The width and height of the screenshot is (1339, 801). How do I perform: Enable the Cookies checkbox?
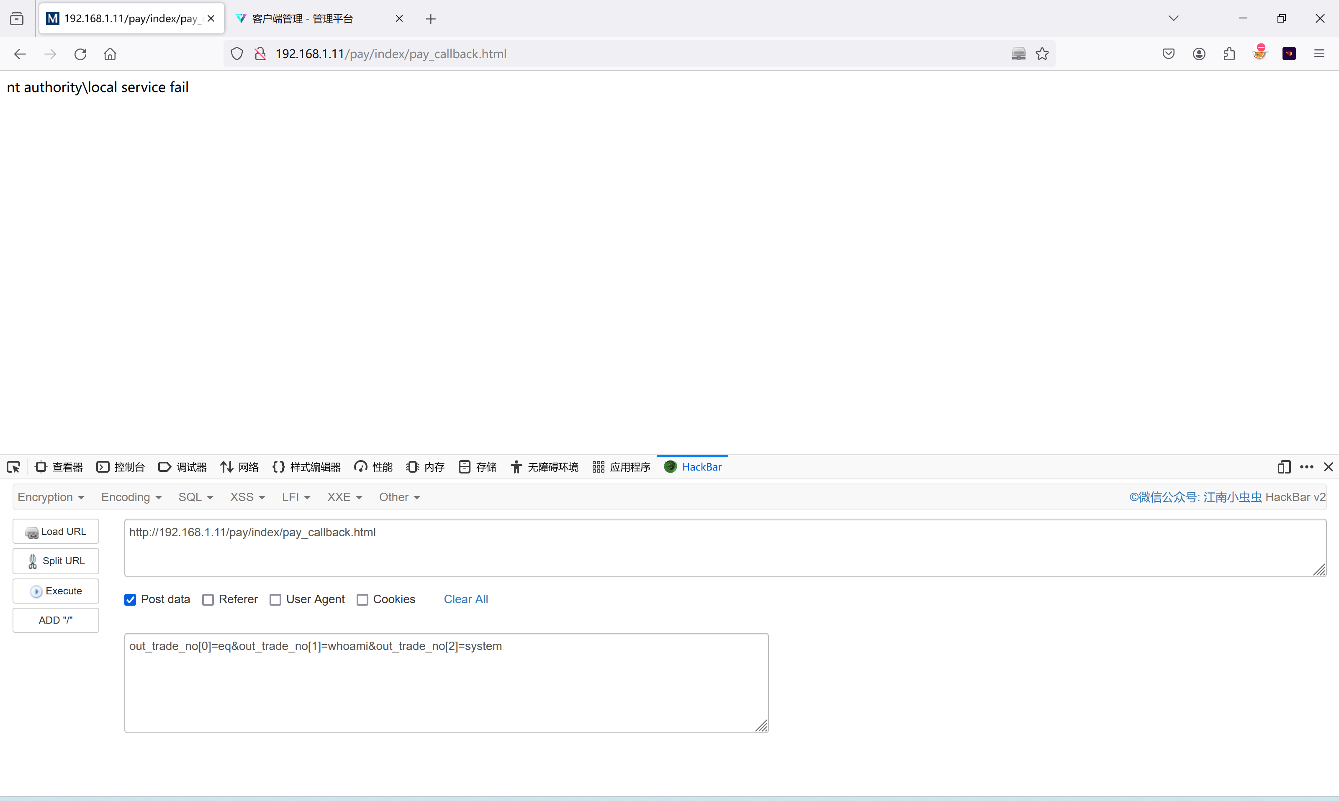(362, 600)
